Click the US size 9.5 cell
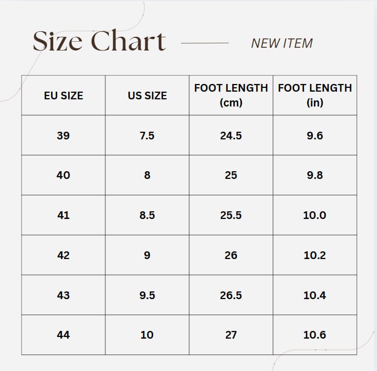This screenshot has width=377, height=371. point(147,295)
